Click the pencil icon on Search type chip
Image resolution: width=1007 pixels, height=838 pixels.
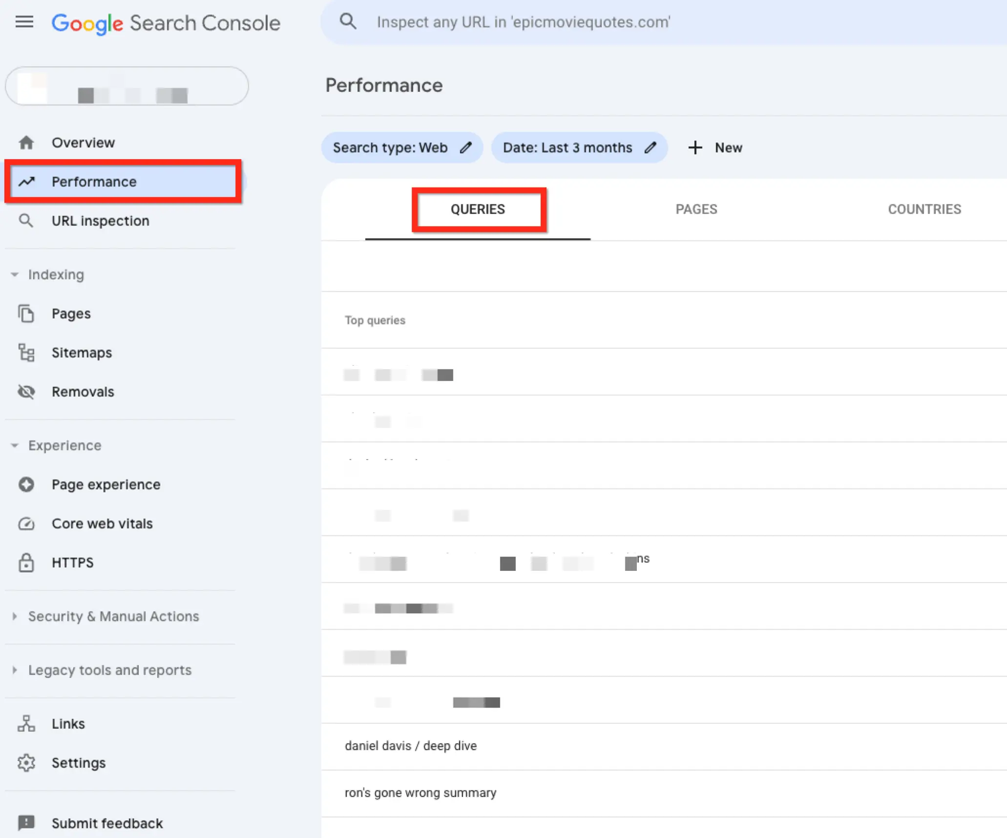coord(466,147)
